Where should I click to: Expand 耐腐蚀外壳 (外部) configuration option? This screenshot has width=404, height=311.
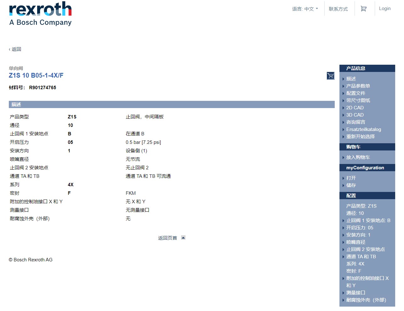coord(366,300)
